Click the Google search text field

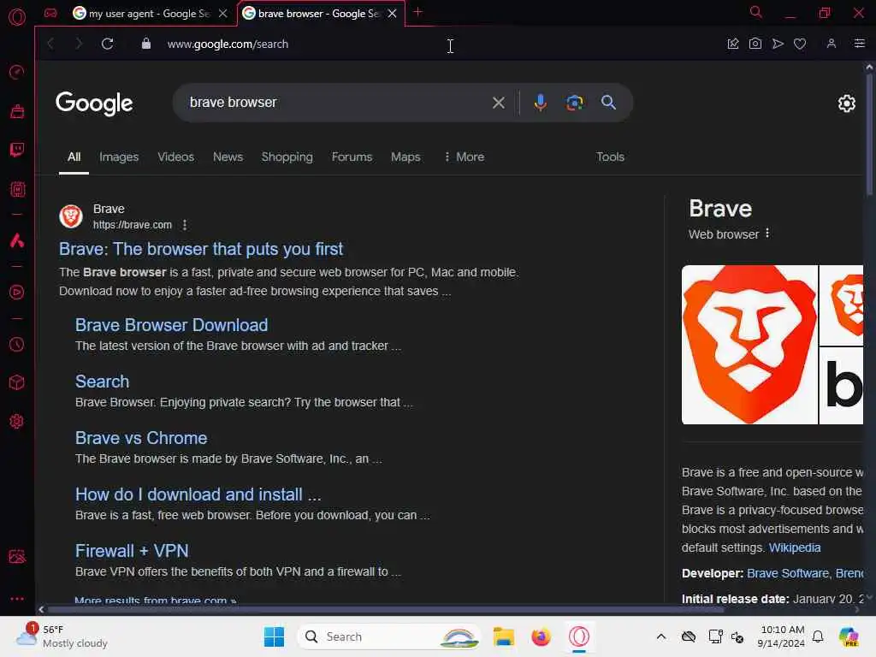pos(335,103)
